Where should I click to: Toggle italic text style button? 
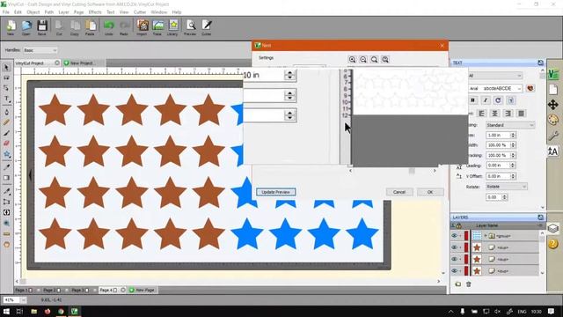pyautogui.click(x=486, y=100)
